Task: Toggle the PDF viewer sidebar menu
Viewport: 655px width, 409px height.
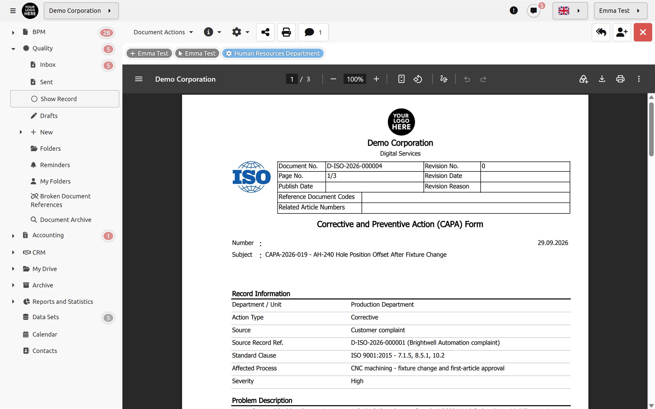Action: (x=139, y=79)
